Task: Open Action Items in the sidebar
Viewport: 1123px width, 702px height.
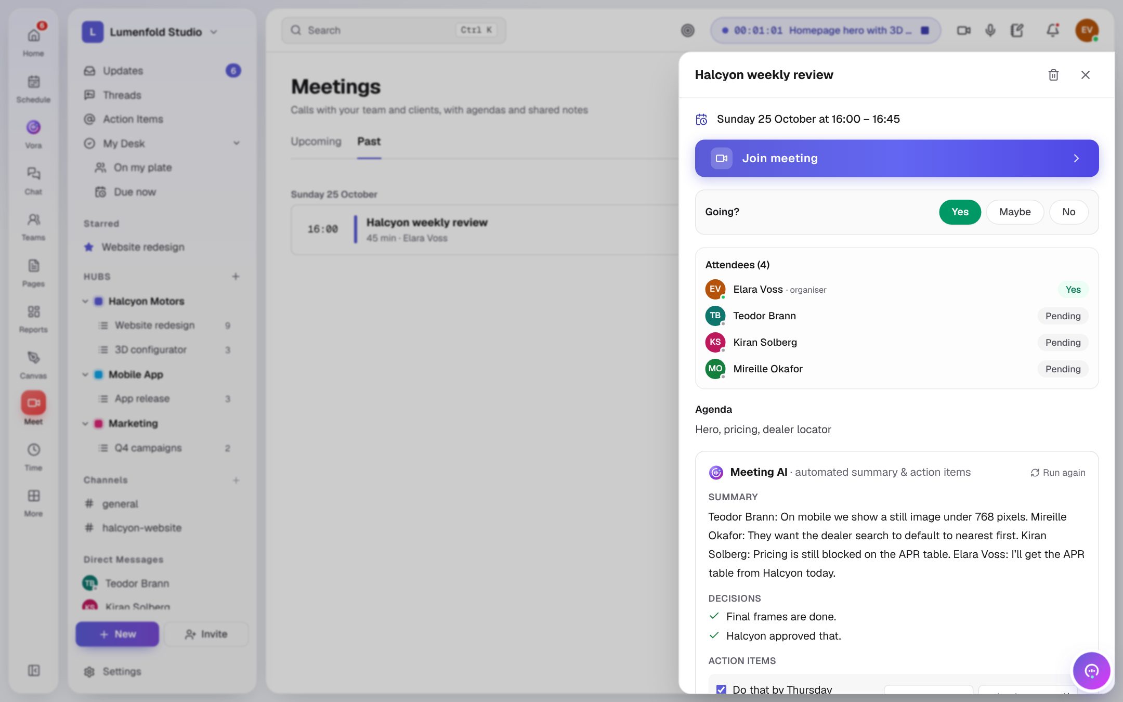Action: click(162, 119)
